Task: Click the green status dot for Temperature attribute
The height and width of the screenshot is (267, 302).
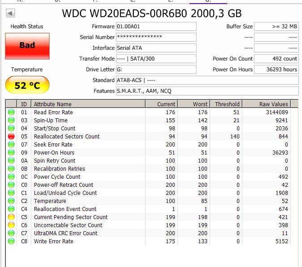Action: [11, 201]
